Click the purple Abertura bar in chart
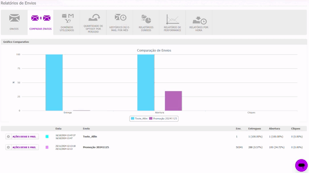 pos(173,101)
